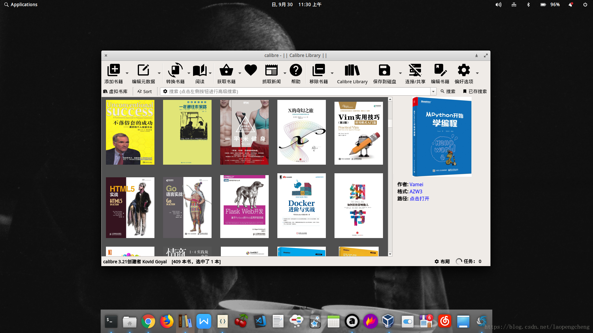Viewport: 593px width, 333px height.
Task: Open the search history dropdown arrow
Action: click(433, 92)
